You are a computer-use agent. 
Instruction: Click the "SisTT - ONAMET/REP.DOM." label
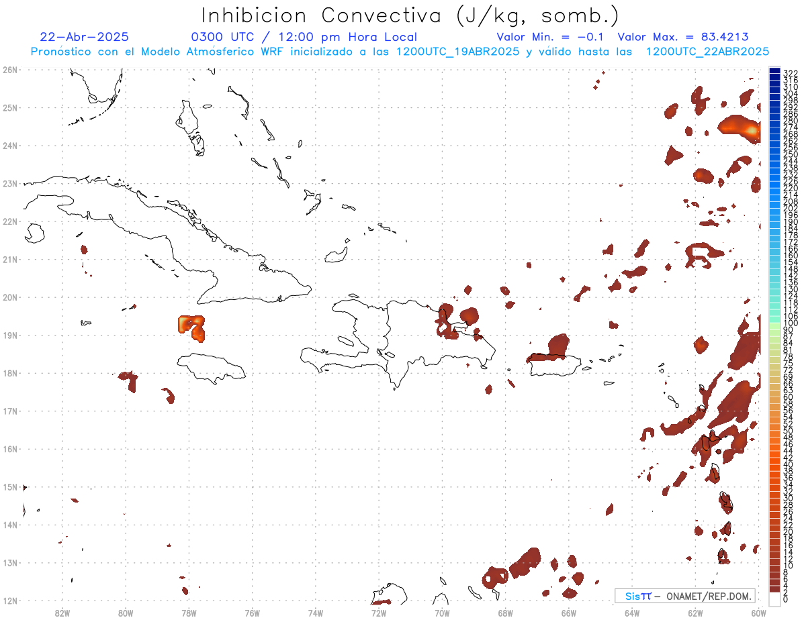(x=686, y=596)
